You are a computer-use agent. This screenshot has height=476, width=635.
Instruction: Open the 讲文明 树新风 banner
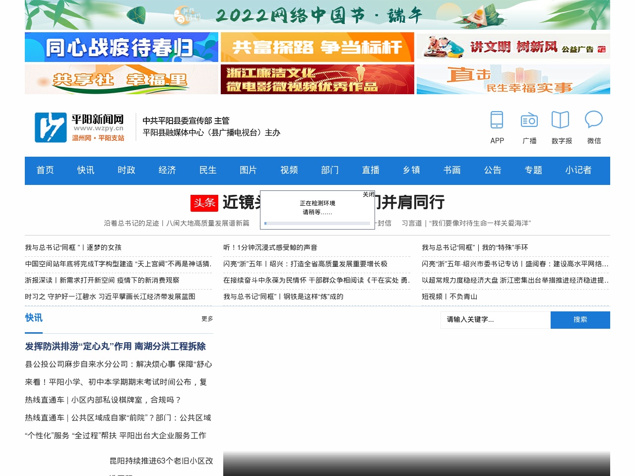pyautogui.click(x=513, y=47)
